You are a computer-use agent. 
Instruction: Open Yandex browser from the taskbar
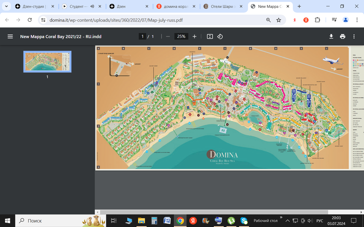(193, 221)
